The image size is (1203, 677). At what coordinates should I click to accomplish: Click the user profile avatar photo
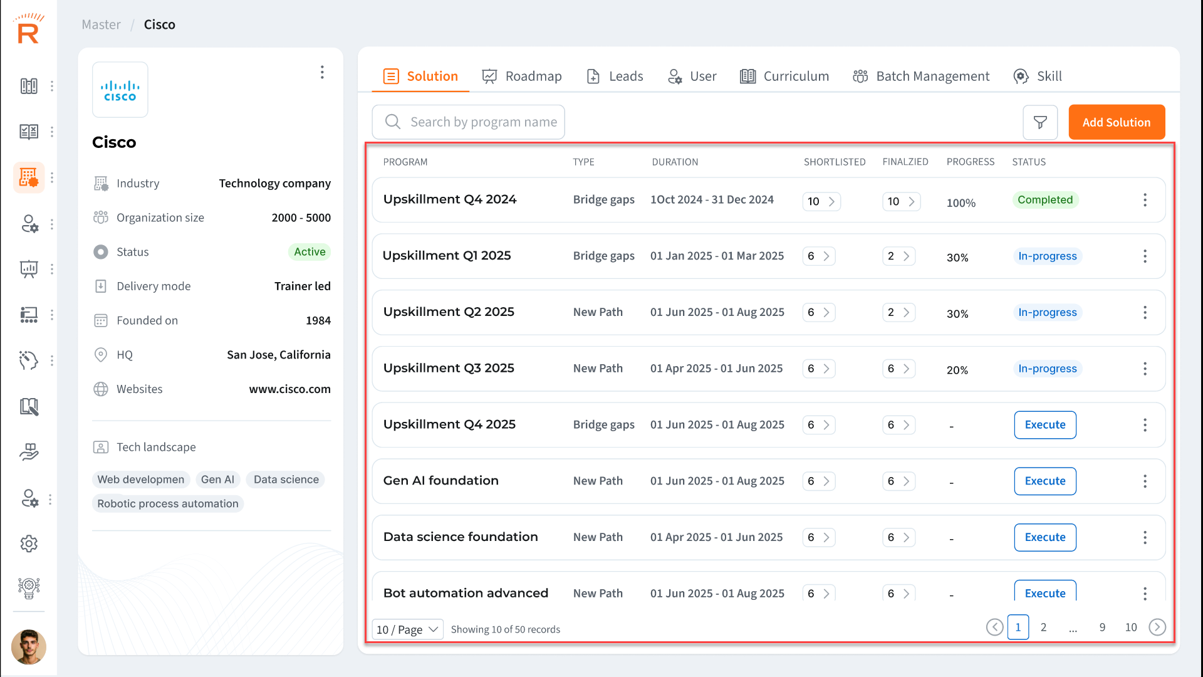(29, 647)
